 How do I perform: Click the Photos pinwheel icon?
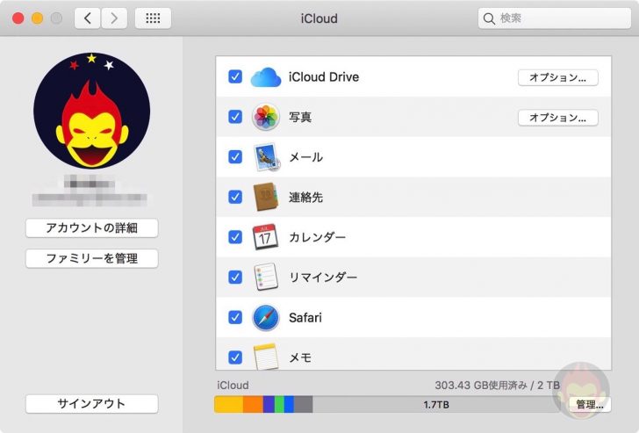[x=266, y=117]
